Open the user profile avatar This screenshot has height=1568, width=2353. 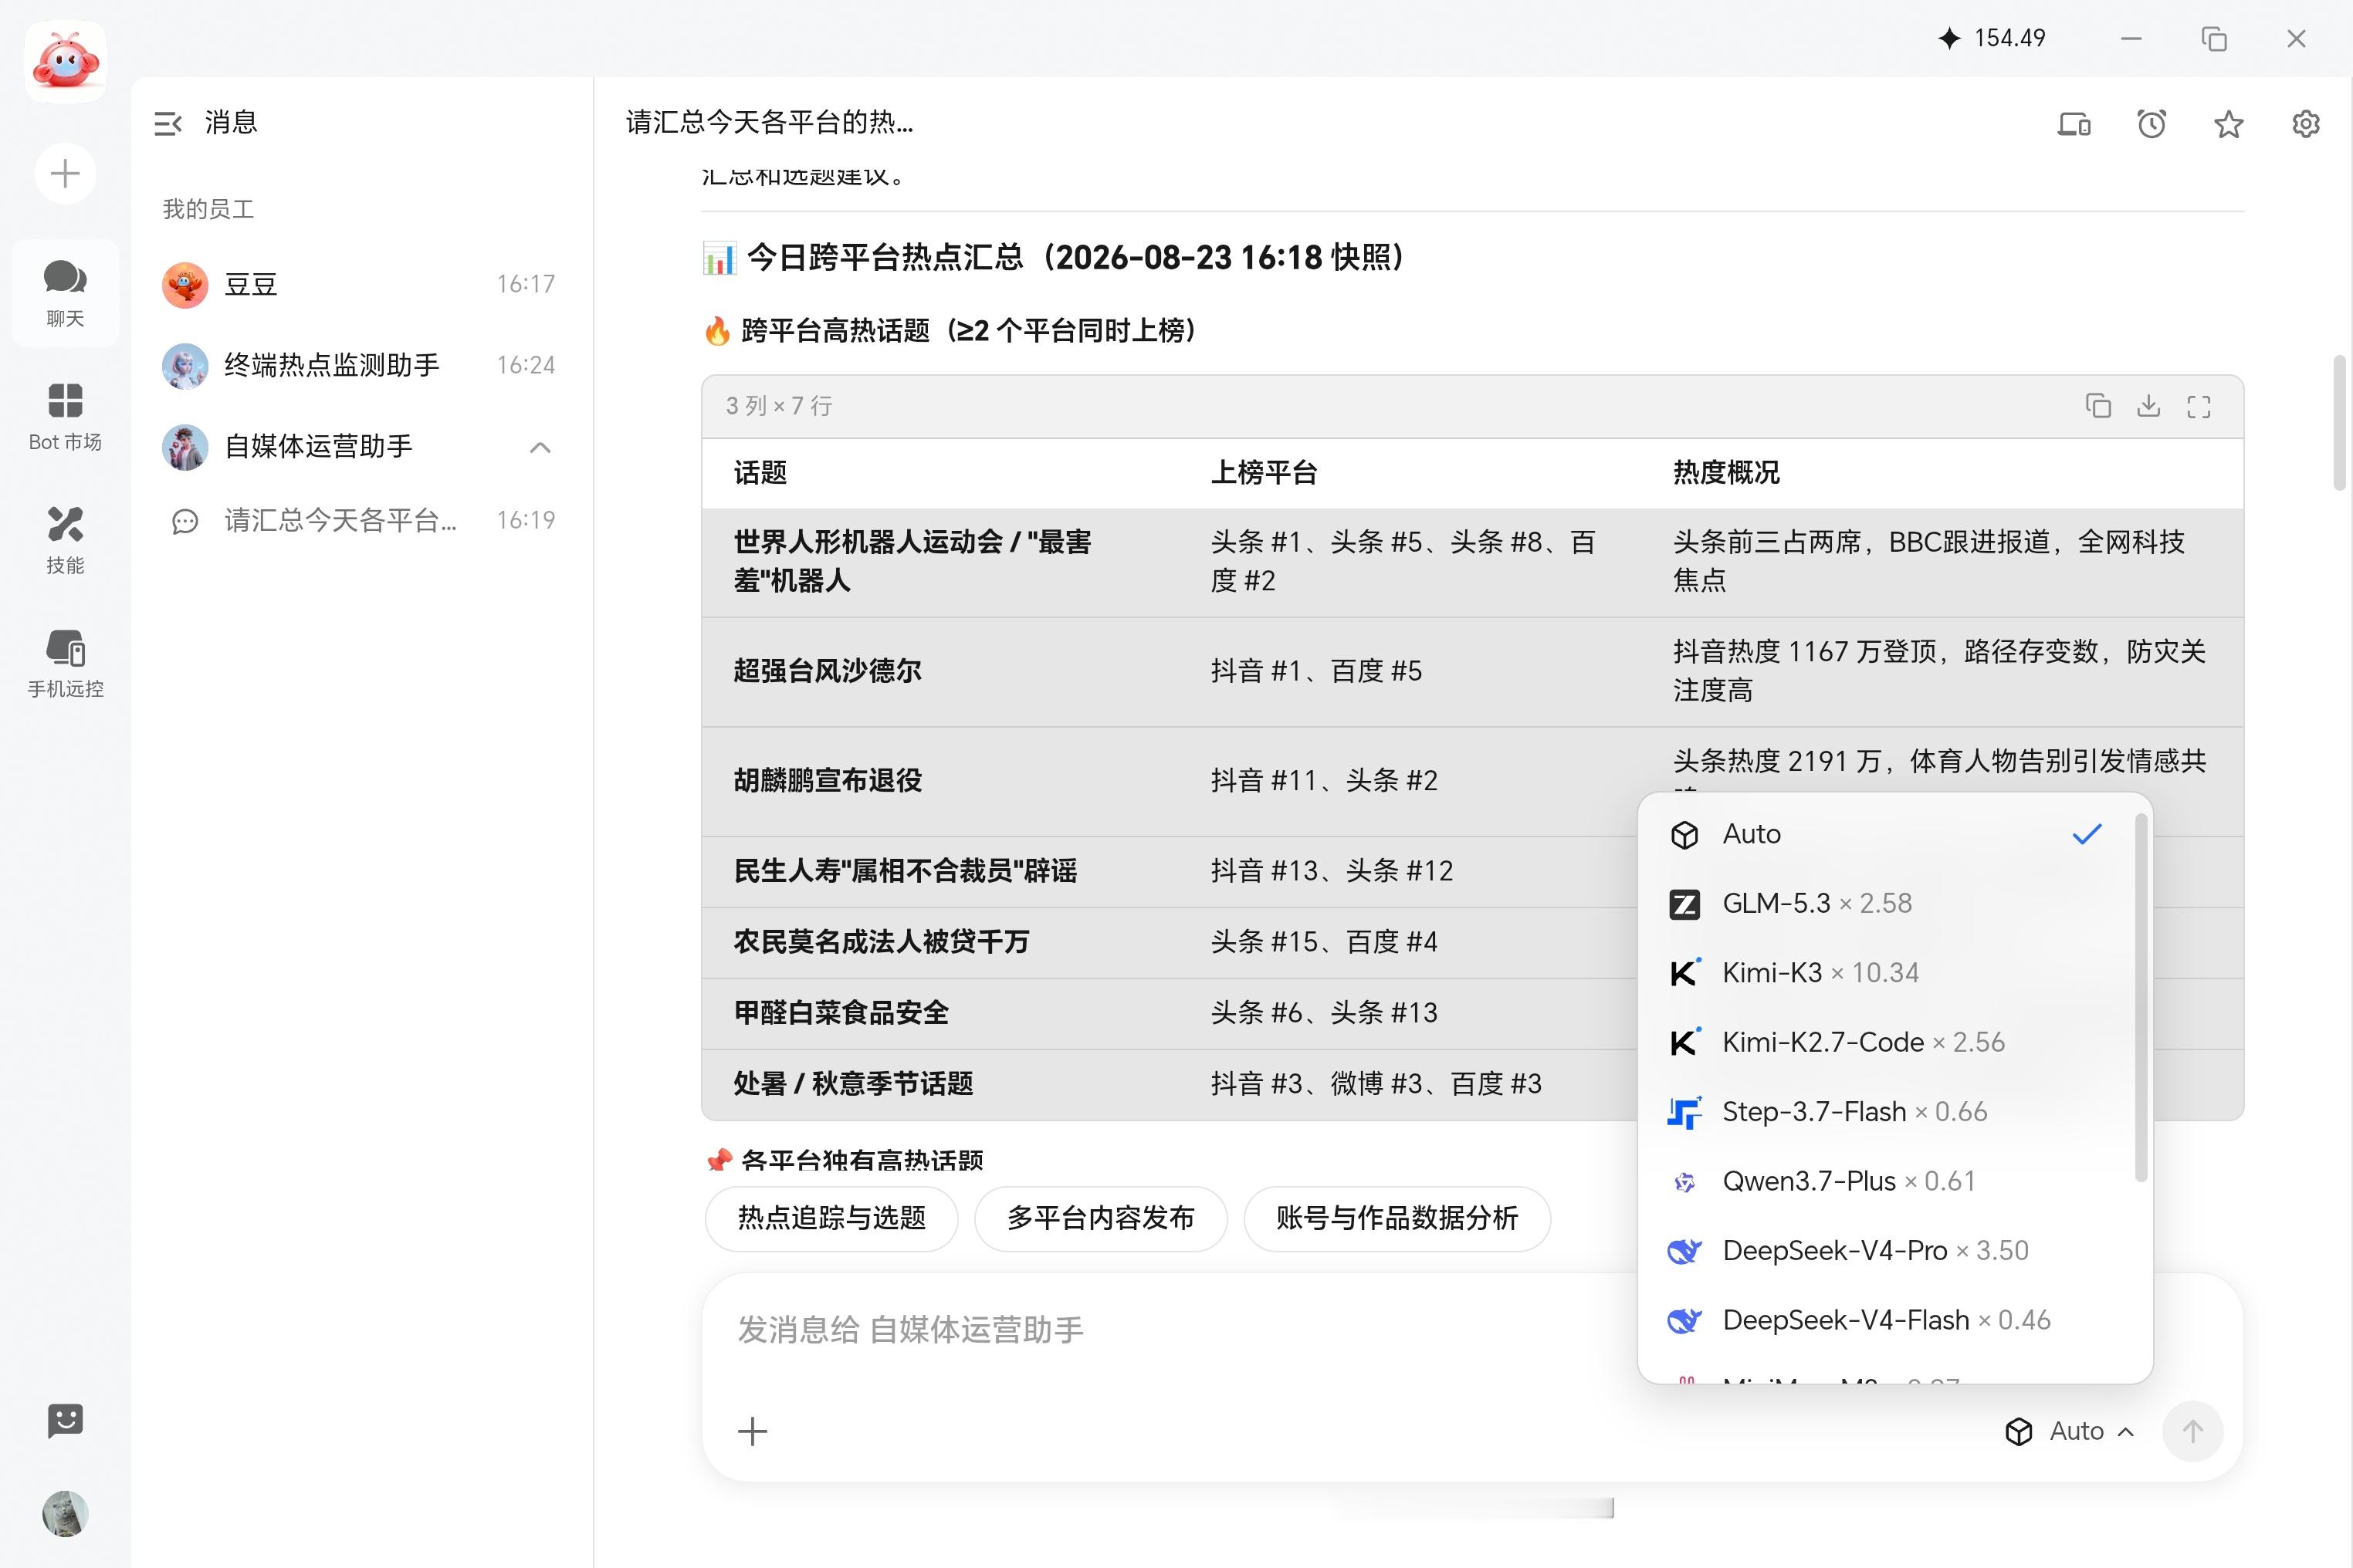[x=65, y=1513]
